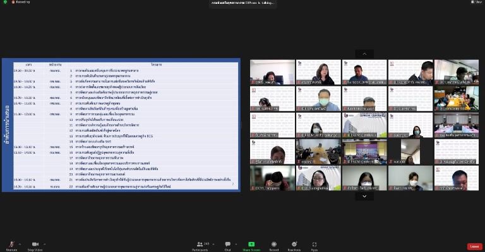Click agenda row number 1 on the slide

(x=104, y=71)
